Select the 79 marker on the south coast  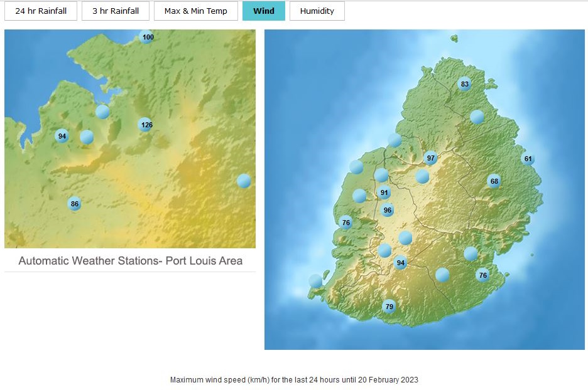click(389, 307)
